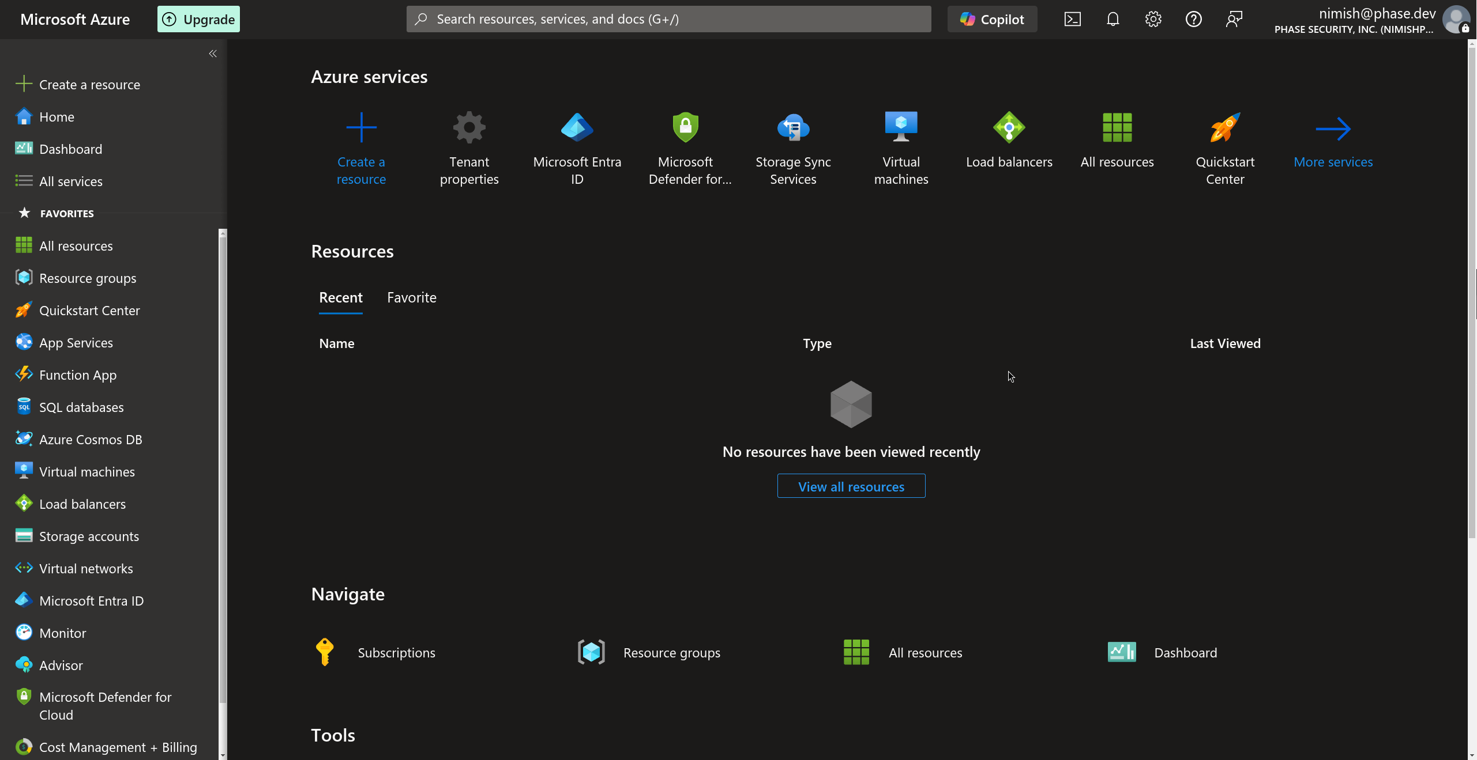This screenshot has width=1477, height=760.
Task: Open Copilot
Action: (x=992, y=19)
